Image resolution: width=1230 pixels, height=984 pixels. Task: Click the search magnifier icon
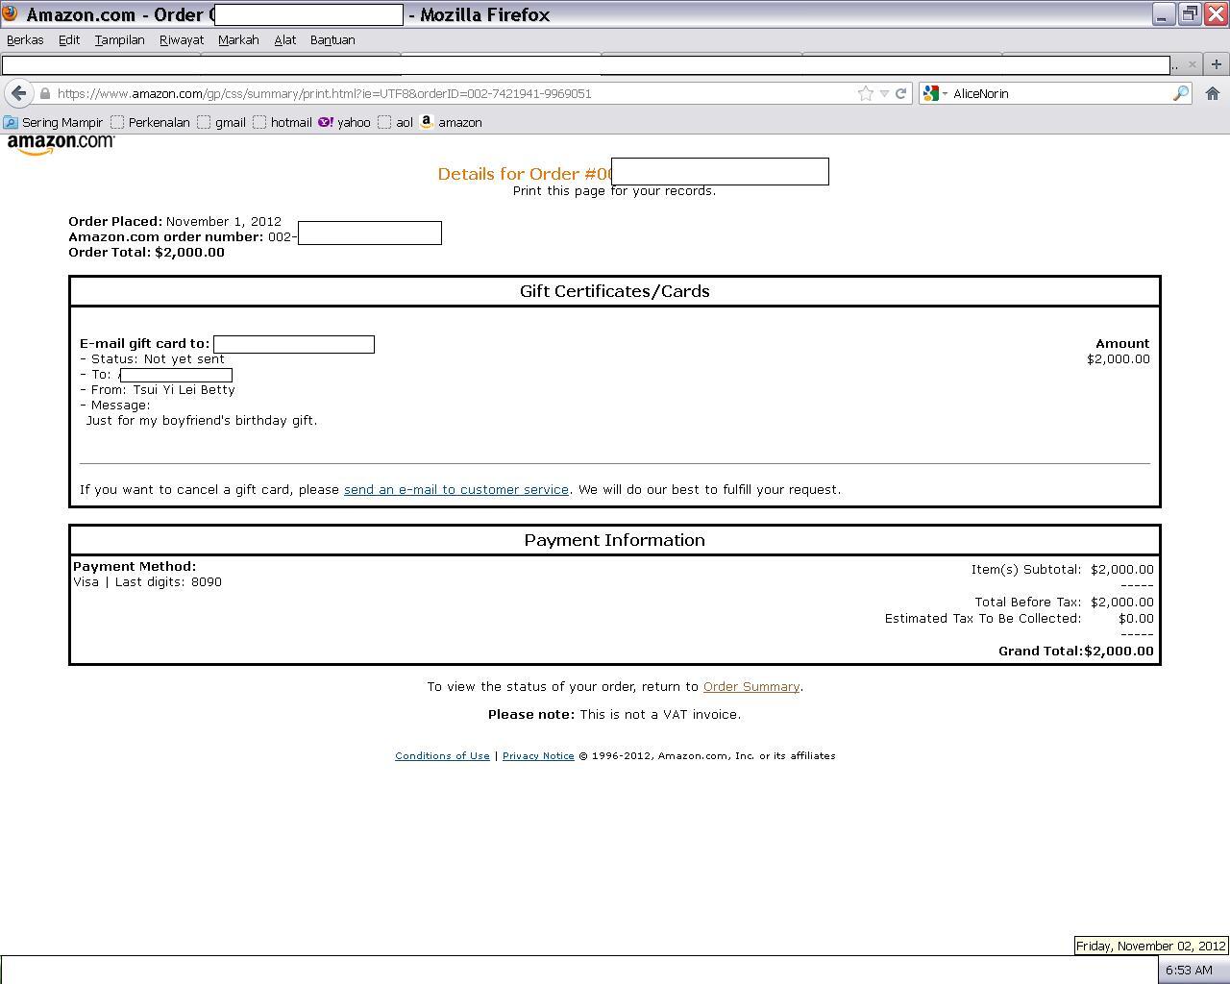point(1182,93)
